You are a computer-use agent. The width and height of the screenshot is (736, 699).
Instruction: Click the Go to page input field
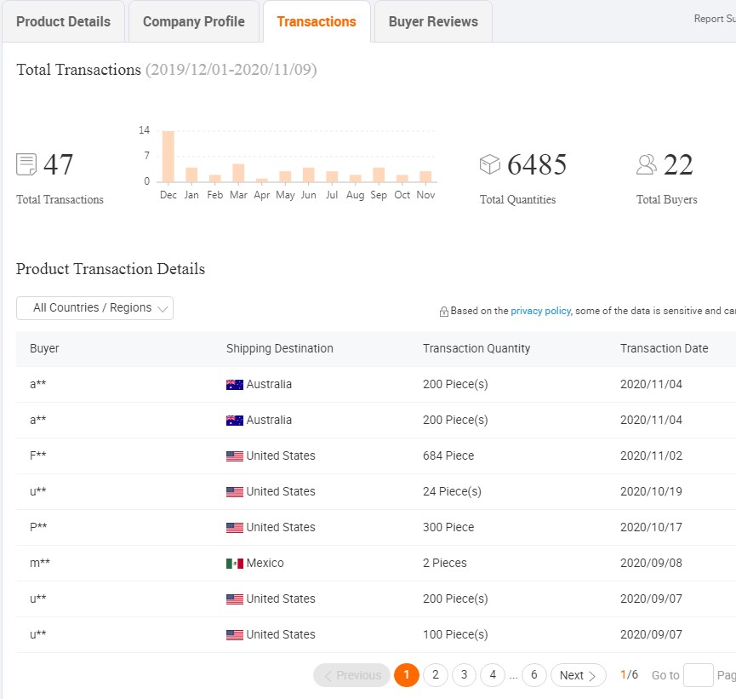click(698, 675)
